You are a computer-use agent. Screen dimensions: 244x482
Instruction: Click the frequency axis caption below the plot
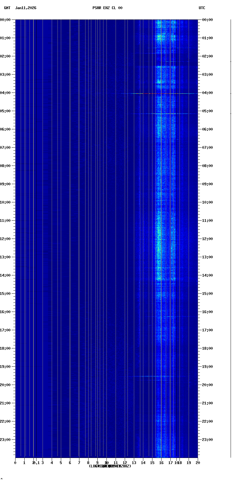point(110,466)
